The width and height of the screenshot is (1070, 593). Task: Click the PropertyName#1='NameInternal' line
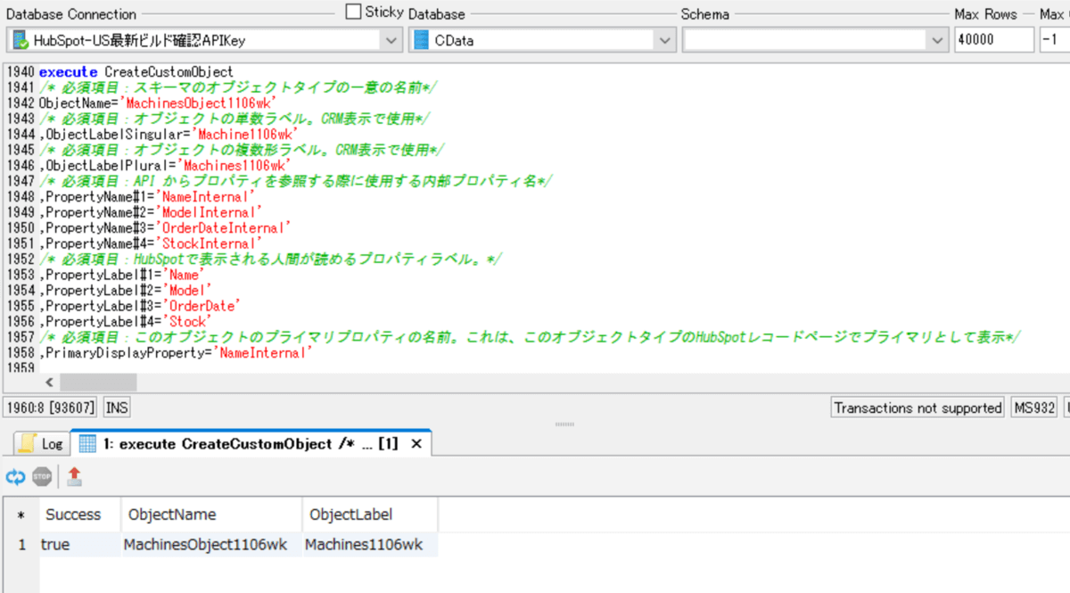[147, 196]
